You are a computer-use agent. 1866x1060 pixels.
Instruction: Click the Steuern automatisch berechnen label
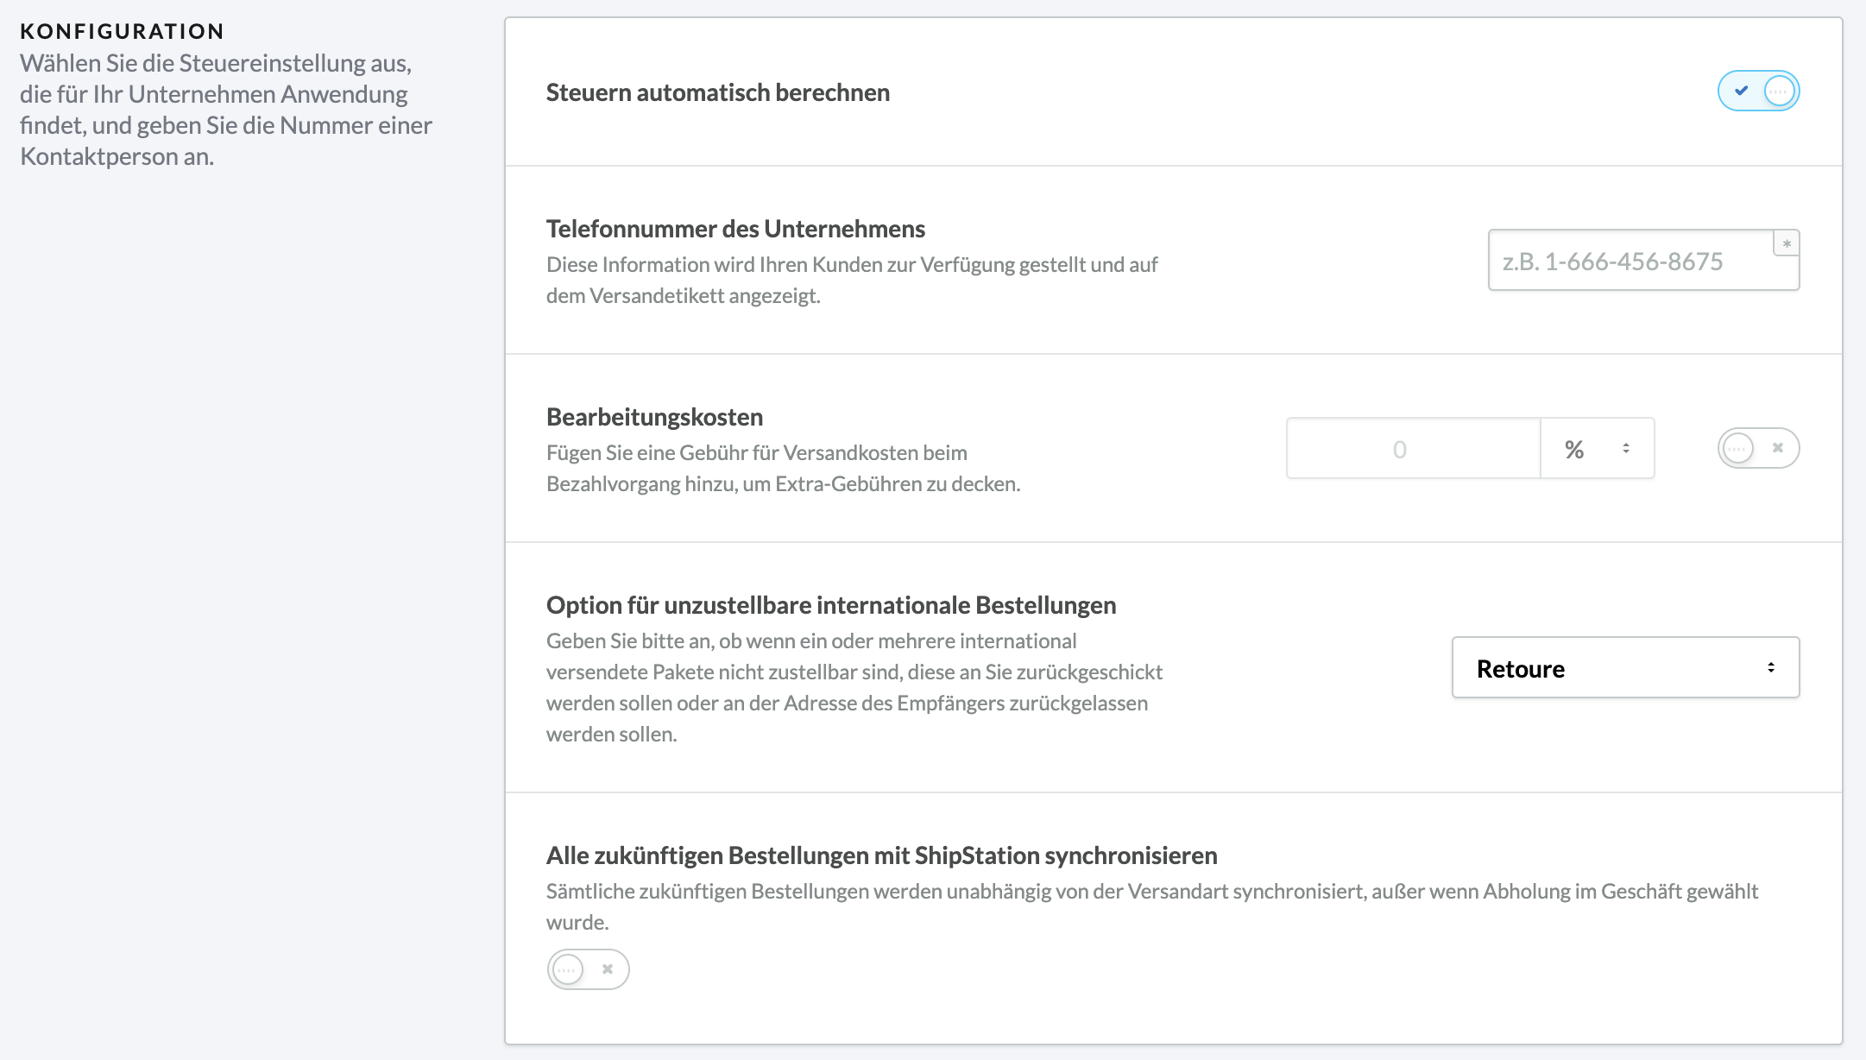tap(718, 92)
